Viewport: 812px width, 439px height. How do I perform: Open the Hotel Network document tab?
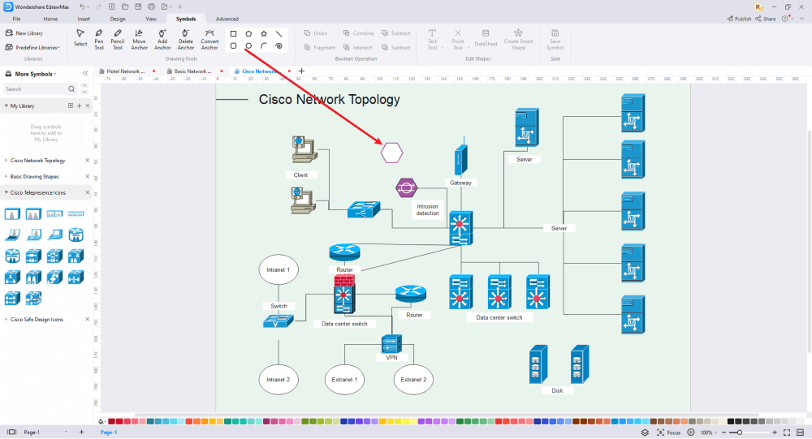tap(126, 71)
